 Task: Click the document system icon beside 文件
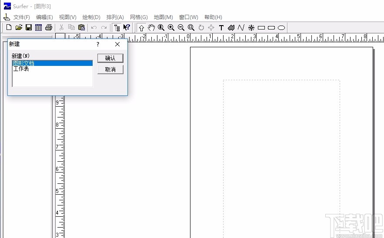[x=7, y=17]
